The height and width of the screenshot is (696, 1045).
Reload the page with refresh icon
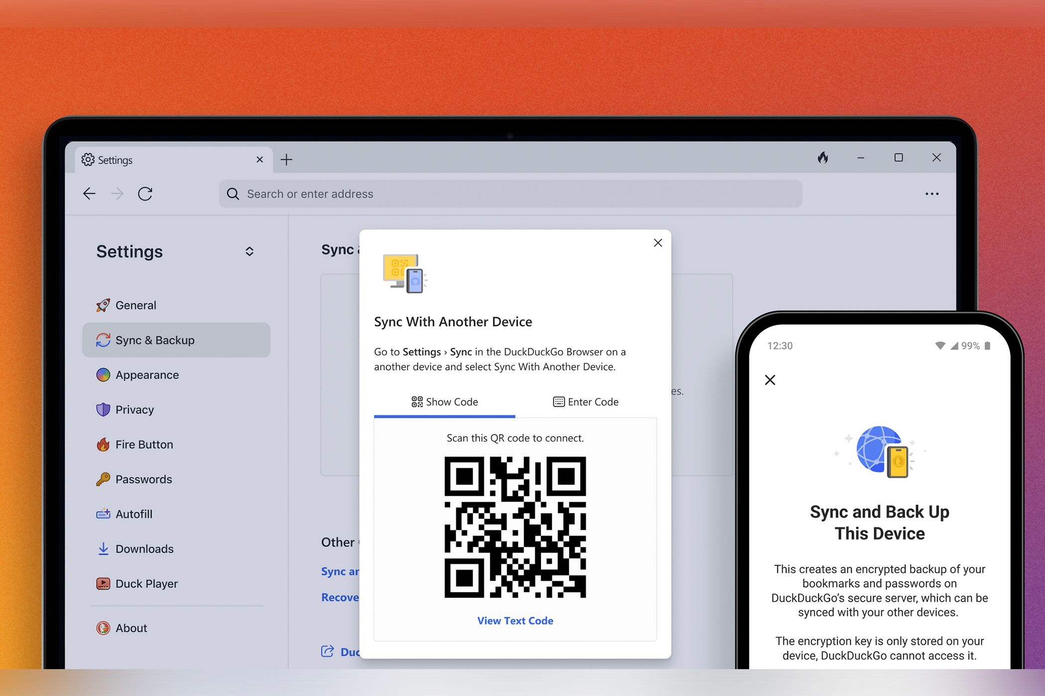145,193
